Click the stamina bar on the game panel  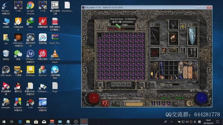coord(134,103)
